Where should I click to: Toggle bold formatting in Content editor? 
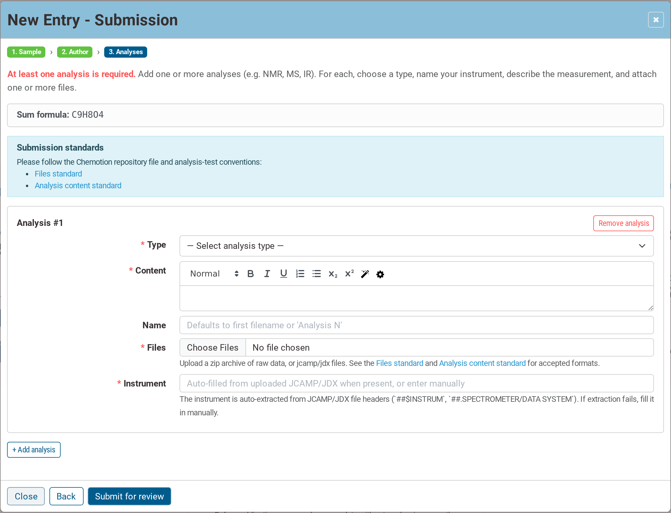250,274
